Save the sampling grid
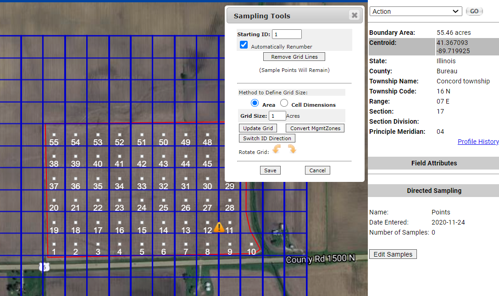 (270, 170)
